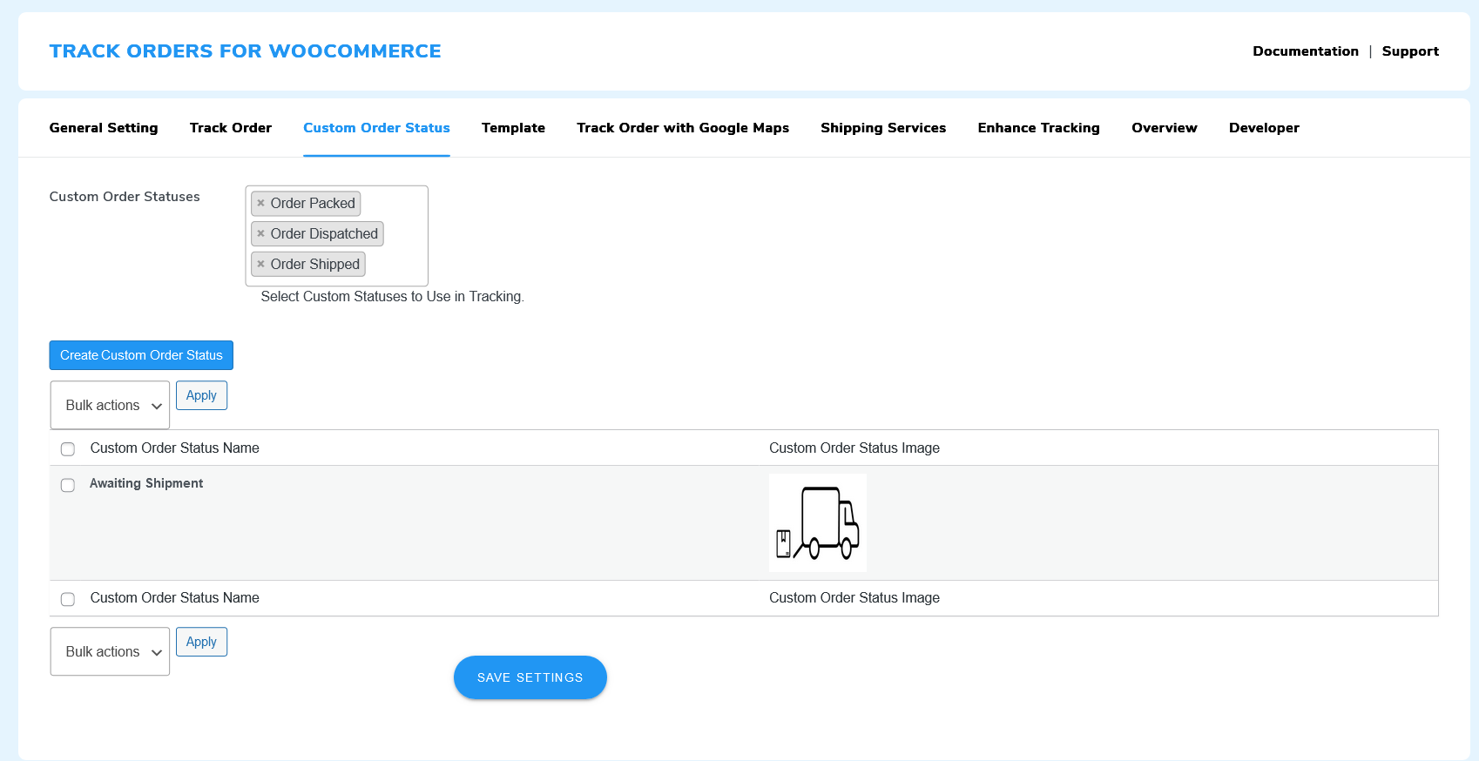Click the Awaiting Shipment truck image
This screenshot has width=1479, height=761.
(818, 522)
